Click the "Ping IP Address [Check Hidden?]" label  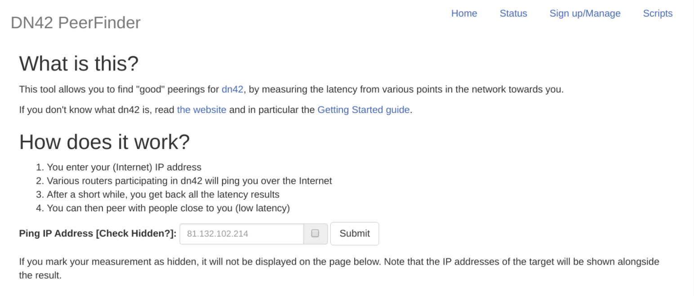coord(98,234)
